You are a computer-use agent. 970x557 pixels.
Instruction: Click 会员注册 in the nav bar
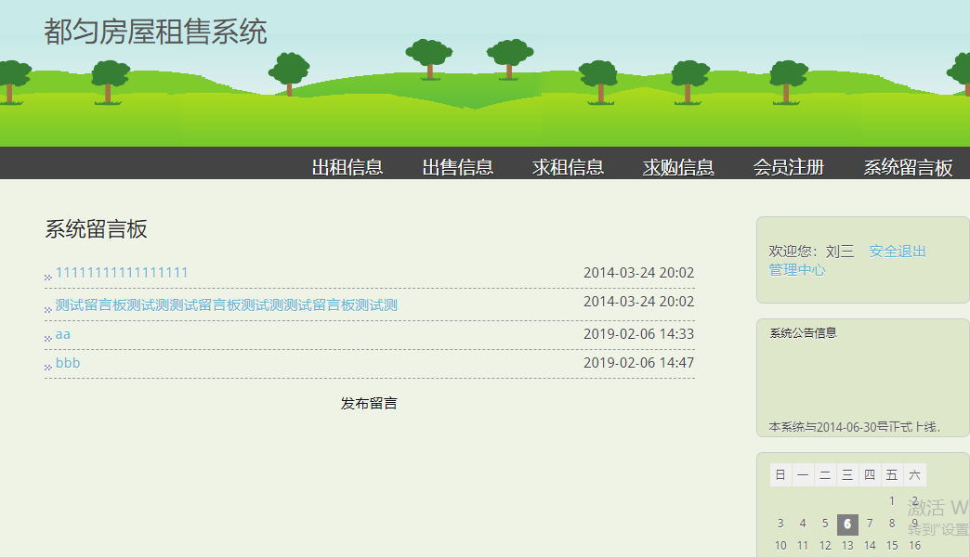click(788, 167)
